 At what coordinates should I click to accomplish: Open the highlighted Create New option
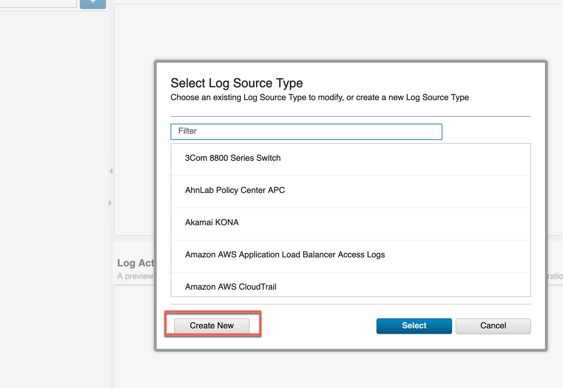tap(211, 326)
